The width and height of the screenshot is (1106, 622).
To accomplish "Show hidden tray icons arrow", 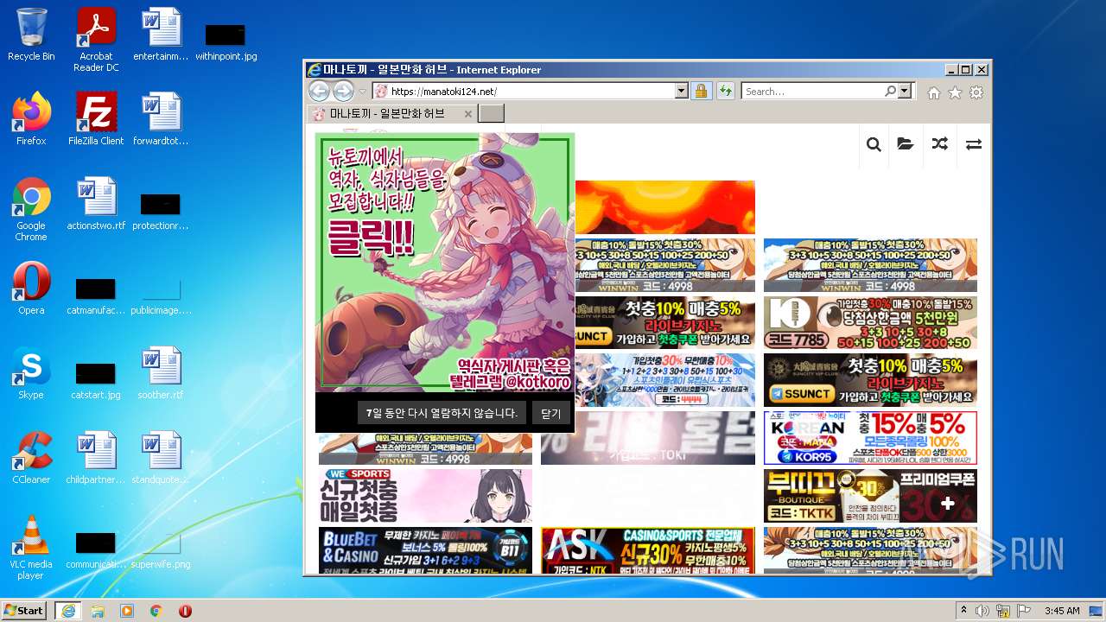I will [x=963, y=611].
